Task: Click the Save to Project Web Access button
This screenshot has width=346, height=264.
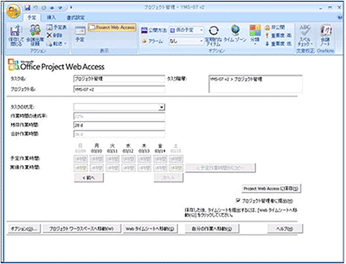Action: [x=271, y=189]
